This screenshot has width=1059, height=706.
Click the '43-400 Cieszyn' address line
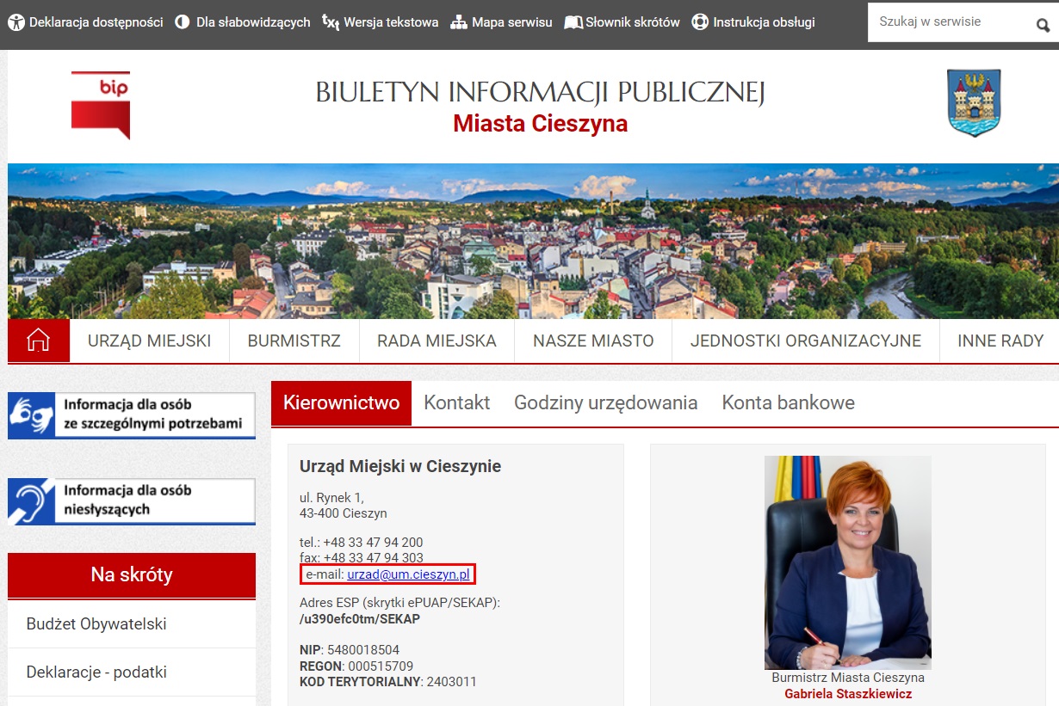344,513
